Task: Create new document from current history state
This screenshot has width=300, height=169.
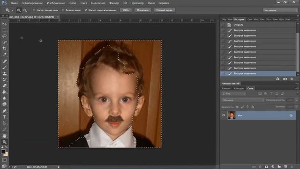Action: click(x=277, y=79)
